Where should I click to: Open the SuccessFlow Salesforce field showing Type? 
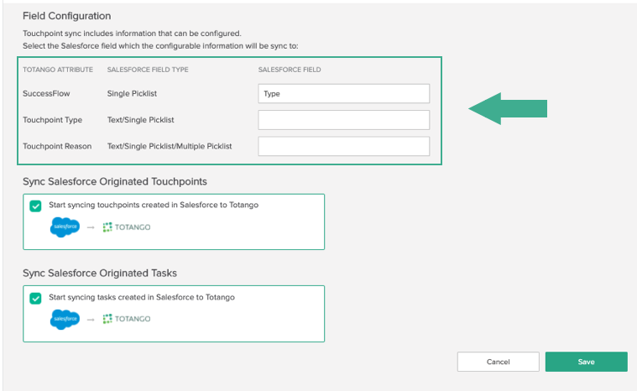(x=344, y=93)
